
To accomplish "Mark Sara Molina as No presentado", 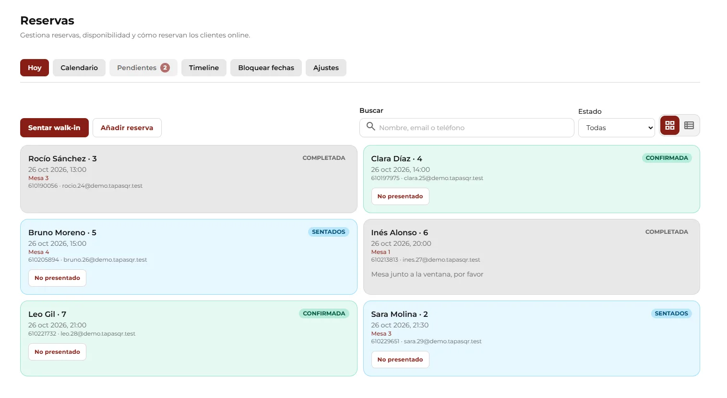I will pos(400,360).
